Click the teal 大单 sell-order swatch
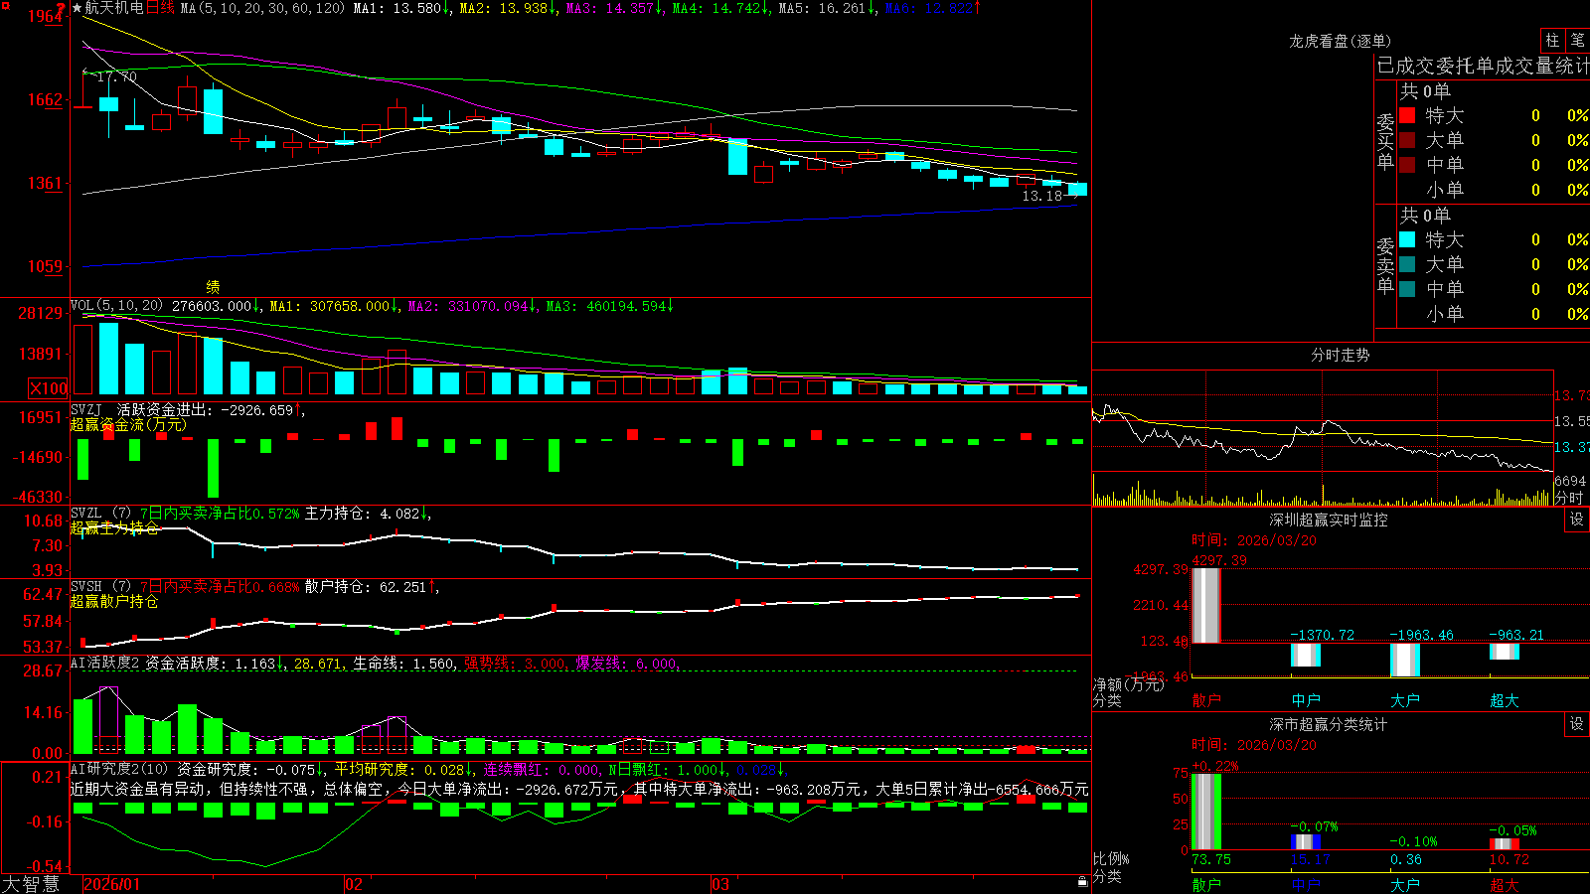Viewport: 1590px width, 894px height. click(x=1407, y=264)
